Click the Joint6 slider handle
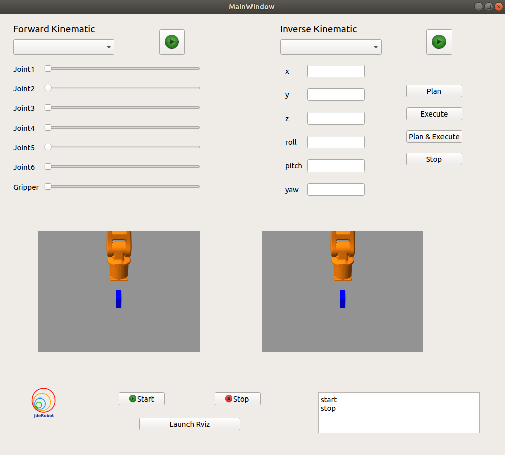Viewport: 505px width, 455px height. [48, 166]
